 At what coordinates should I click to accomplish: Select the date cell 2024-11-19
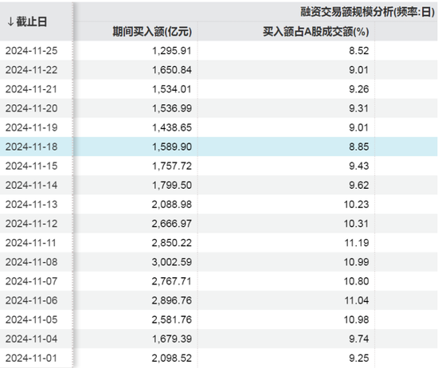tap(31, 127)
